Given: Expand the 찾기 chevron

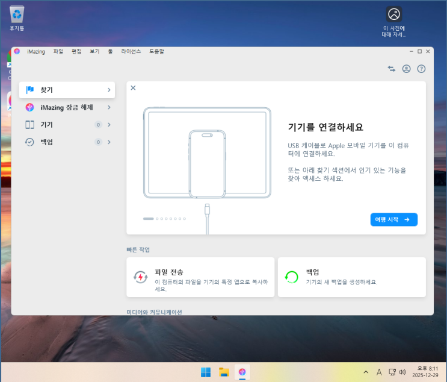Looking at the screenshot, I should point(109,90).
